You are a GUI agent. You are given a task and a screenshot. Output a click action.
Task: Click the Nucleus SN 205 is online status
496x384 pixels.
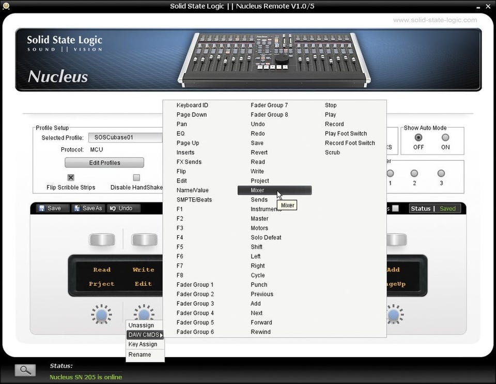86,377
